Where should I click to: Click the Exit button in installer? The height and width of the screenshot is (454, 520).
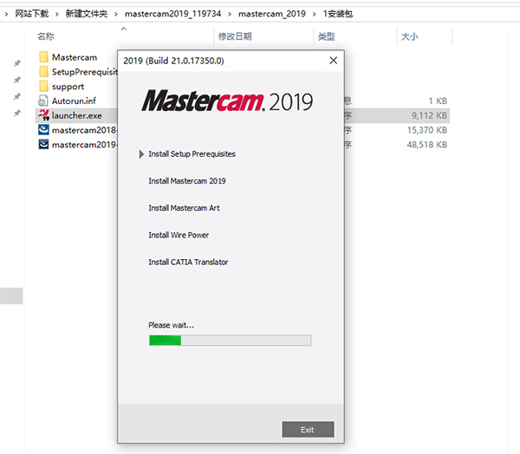click(x=308, y=430)
